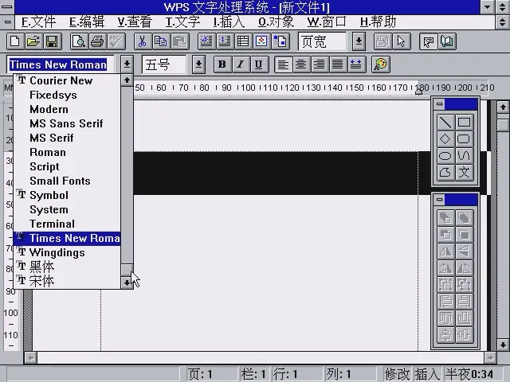
Task: Open the help book icon
Action: [447, 41]
